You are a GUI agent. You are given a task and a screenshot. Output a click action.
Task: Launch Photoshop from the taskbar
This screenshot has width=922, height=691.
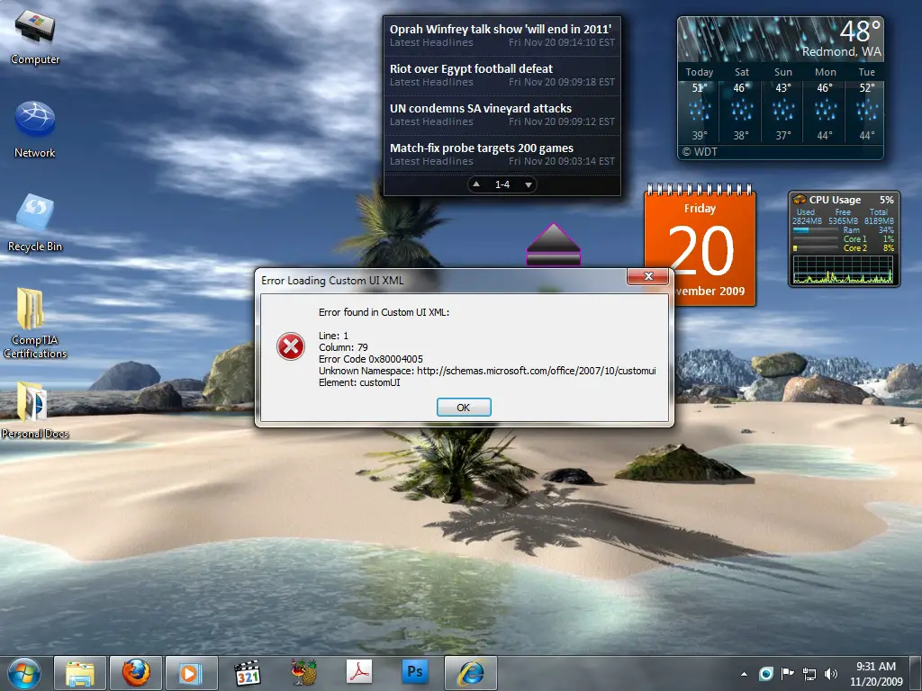414,672
